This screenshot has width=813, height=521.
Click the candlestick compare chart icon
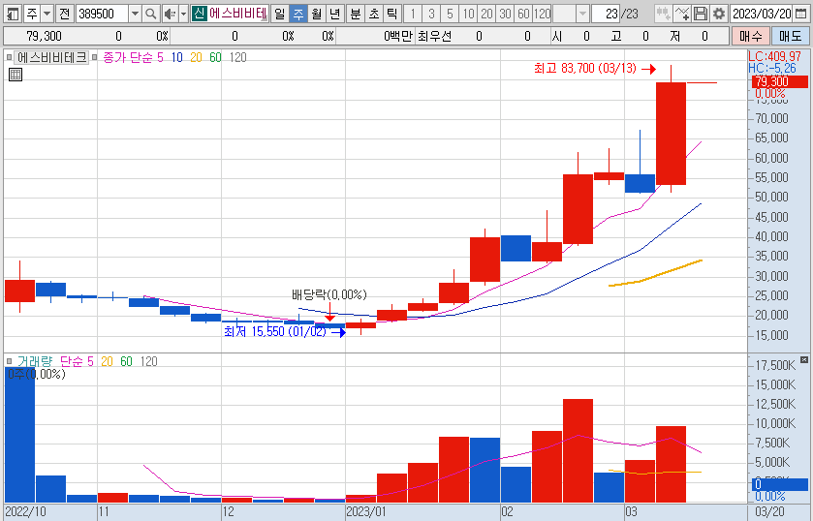point(663,14)
